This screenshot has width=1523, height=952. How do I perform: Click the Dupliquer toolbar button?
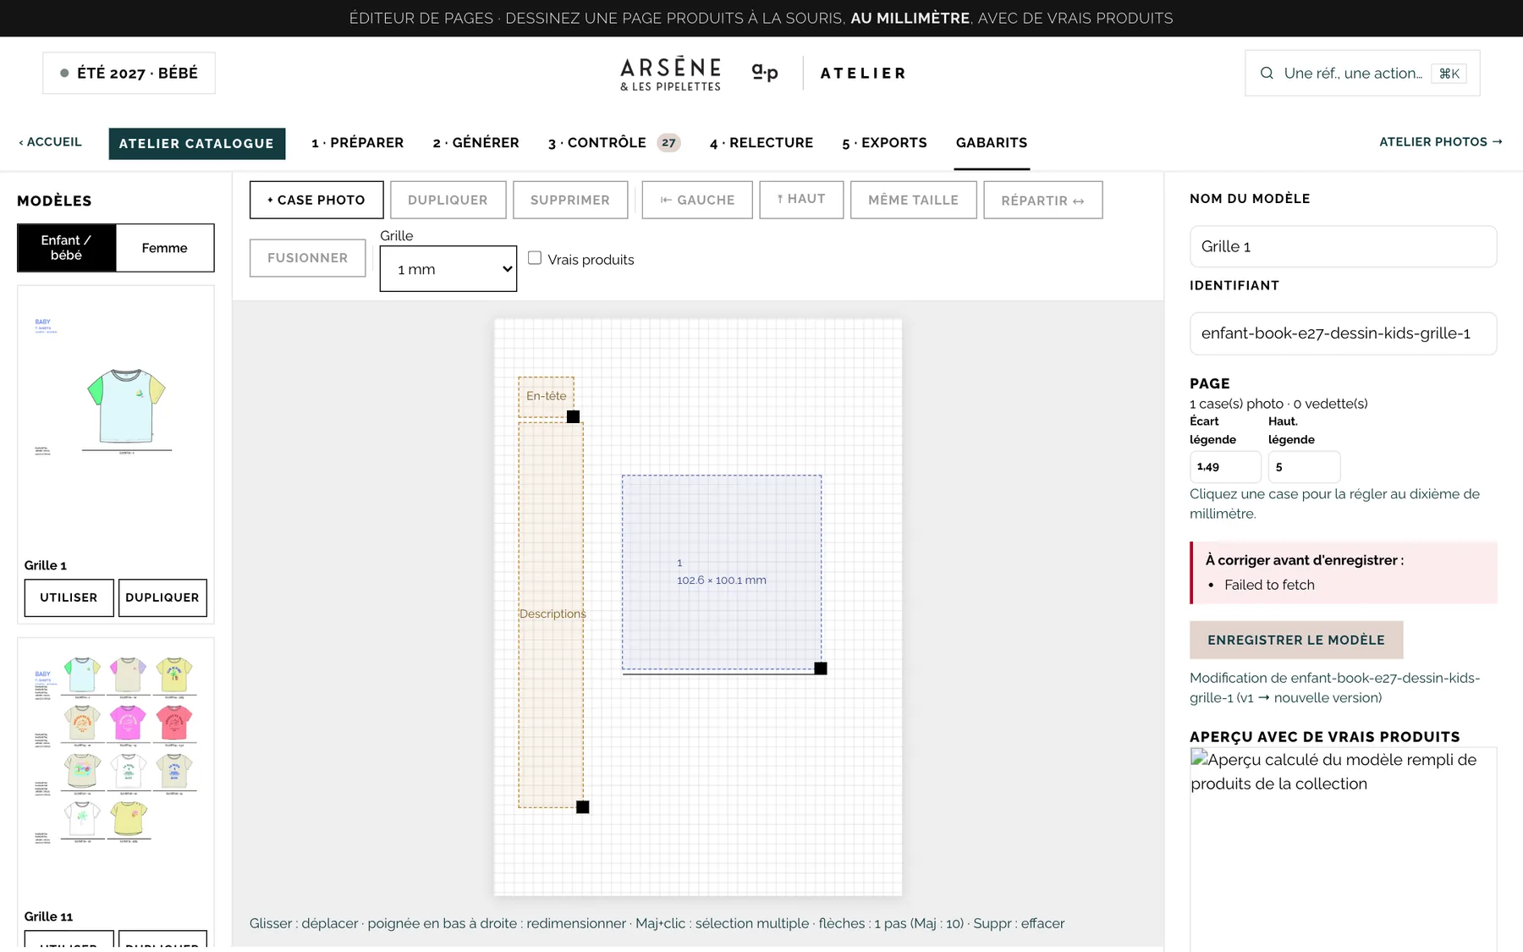(x=448, y=200)
